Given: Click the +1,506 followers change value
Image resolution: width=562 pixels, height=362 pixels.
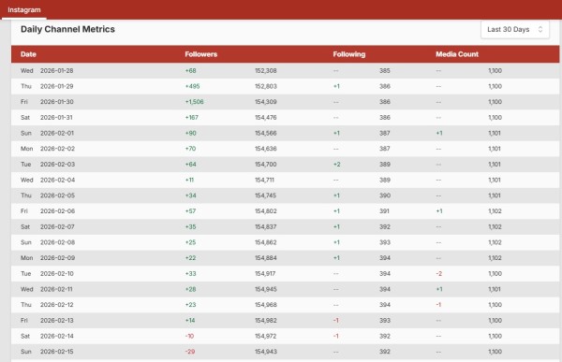Looking at the screenshot, I should 194,102.
